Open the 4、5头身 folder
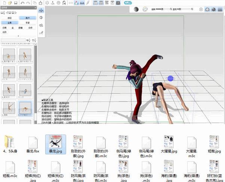 pyautogui.click(x=10, y=144)
